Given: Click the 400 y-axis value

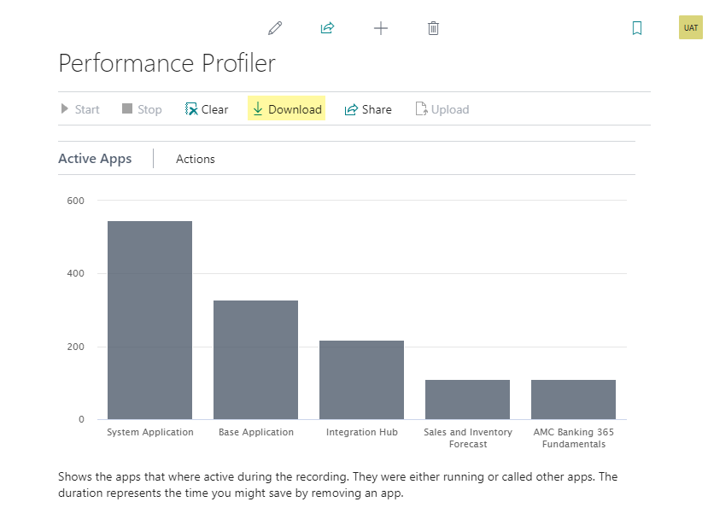Looking at the screenshot, I should (75, 273).
